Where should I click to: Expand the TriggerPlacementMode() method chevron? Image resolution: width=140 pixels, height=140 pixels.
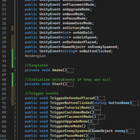point(15,117)
